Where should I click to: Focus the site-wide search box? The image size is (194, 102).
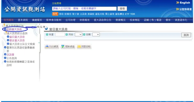[x=84, y=9]
